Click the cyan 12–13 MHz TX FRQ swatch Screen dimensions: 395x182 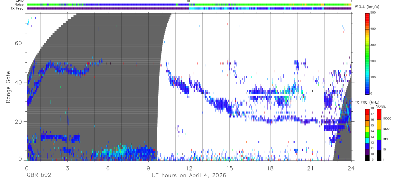367,140
